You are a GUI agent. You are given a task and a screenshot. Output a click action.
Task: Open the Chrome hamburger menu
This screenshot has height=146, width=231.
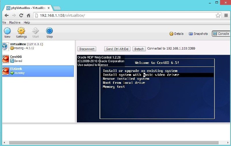click(x=226, y=15)
